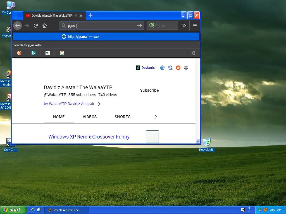The width and height of the screenshot is (286, 214).
Task: Close the Davidlz Alastar YouTube tab
Action: [81, 16]
